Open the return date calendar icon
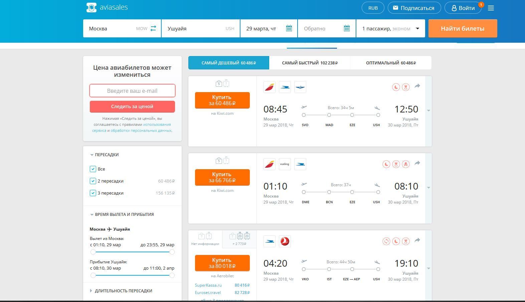Image resolution: width=525 pixels, height=302 pixels. (x=347, y=28)
